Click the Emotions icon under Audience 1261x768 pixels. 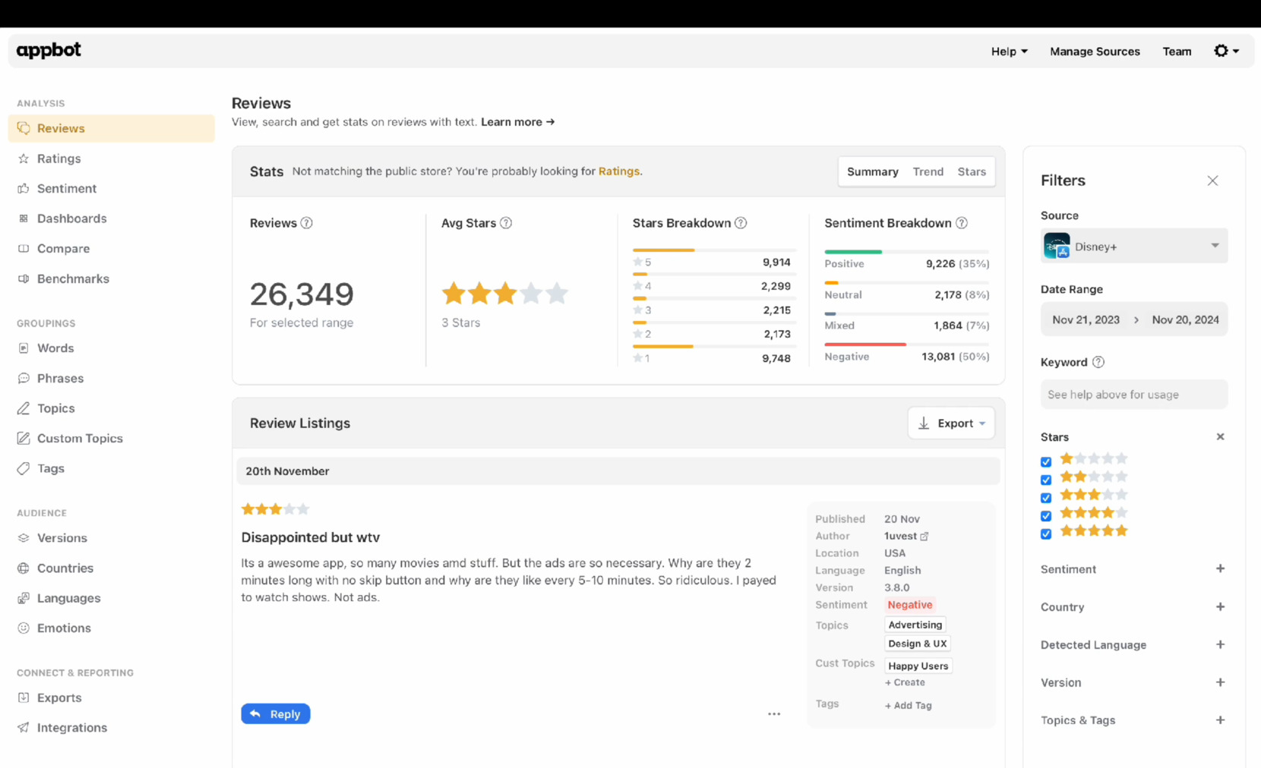click(x=24, y=628)
